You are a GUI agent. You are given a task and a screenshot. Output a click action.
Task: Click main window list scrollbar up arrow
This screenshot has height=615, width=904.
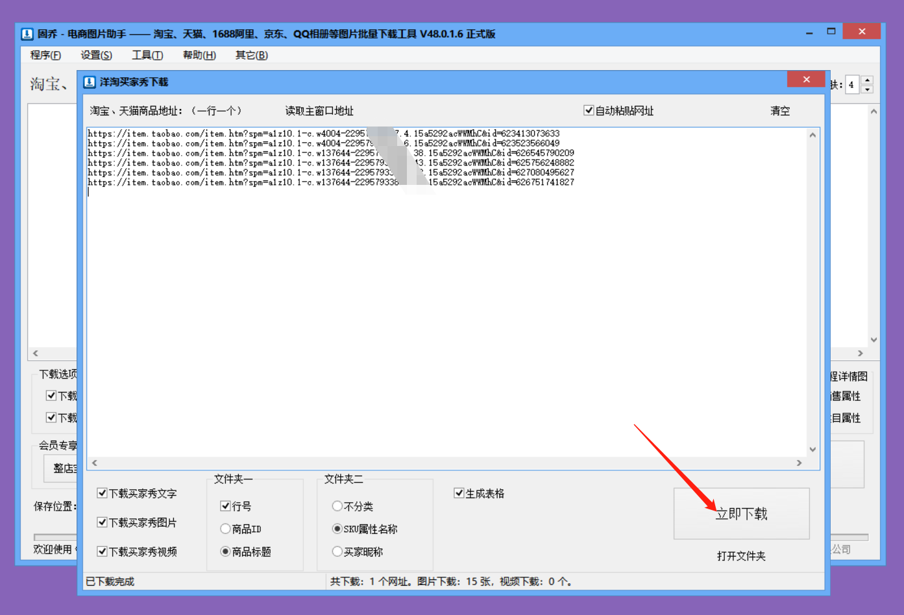point(873,112)
